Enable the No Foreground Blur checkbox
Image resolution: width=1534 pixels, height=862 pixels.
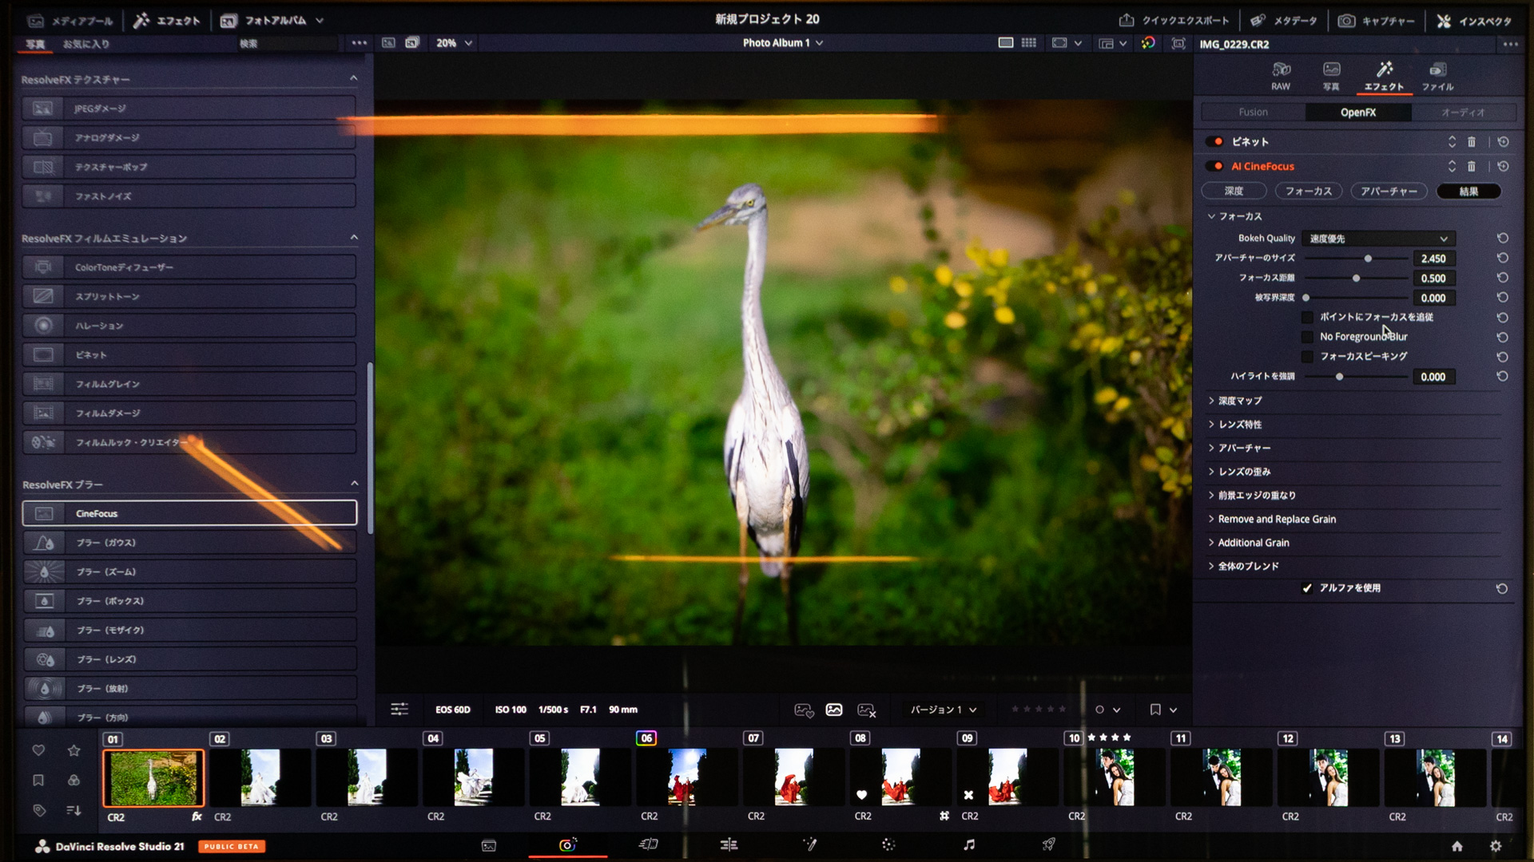tap(1307, 337)
